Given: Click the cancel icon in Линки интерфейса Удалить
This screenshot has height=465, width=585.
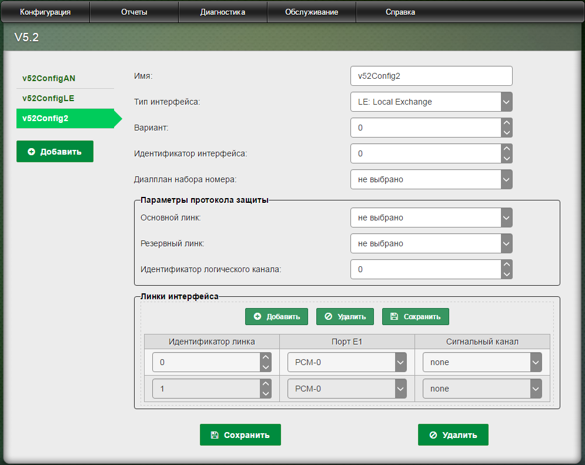Looking at the screenshot, I should (328, 317).
